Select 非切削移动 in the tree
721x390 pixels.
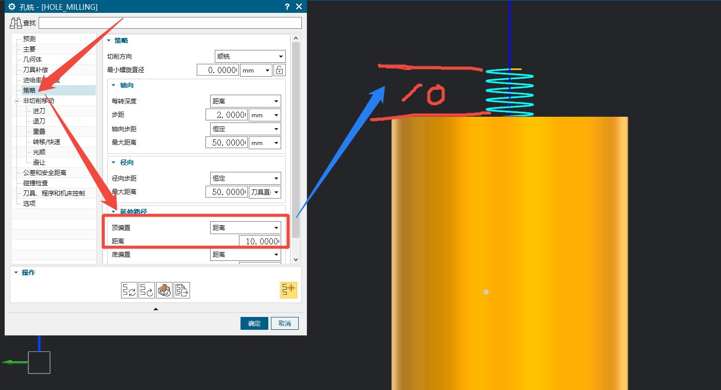(39, 101)
